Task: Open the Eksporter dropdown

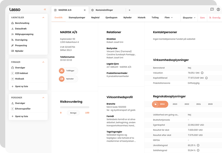Action: 189,18
